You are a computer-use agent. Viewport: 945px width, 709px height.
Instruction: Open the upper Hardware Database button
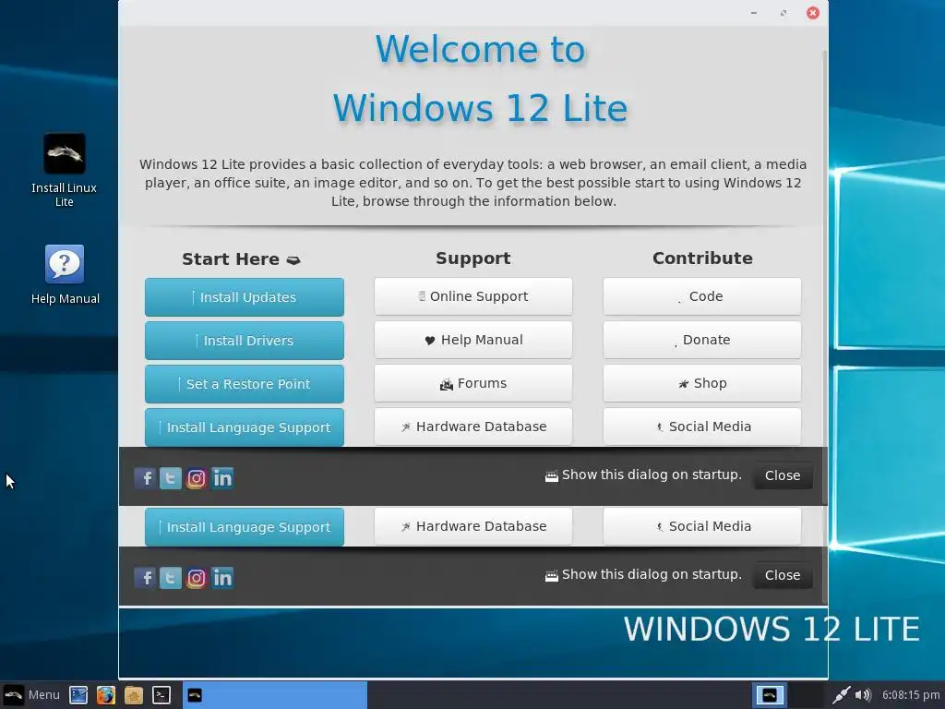473,427
